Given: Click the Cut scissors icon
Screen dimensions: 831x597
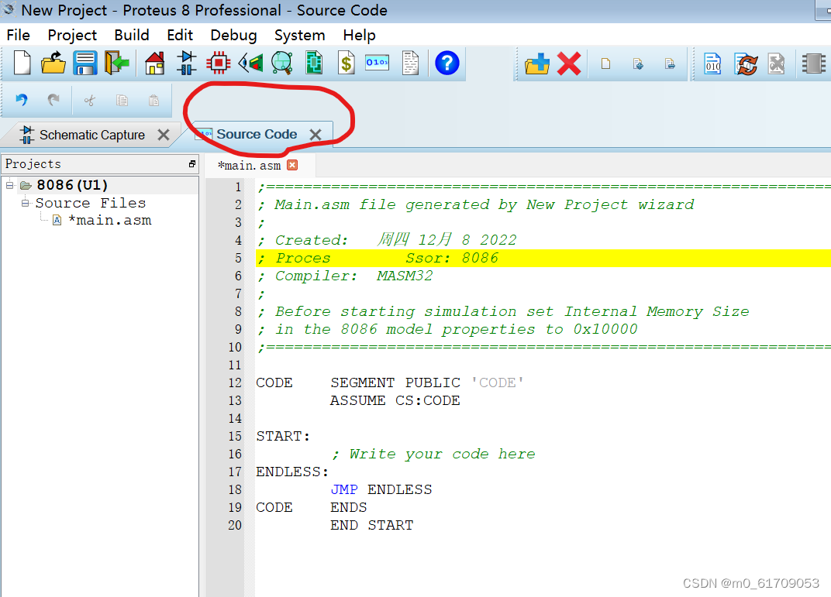Looking at the screenshot, I should point(90,101).
